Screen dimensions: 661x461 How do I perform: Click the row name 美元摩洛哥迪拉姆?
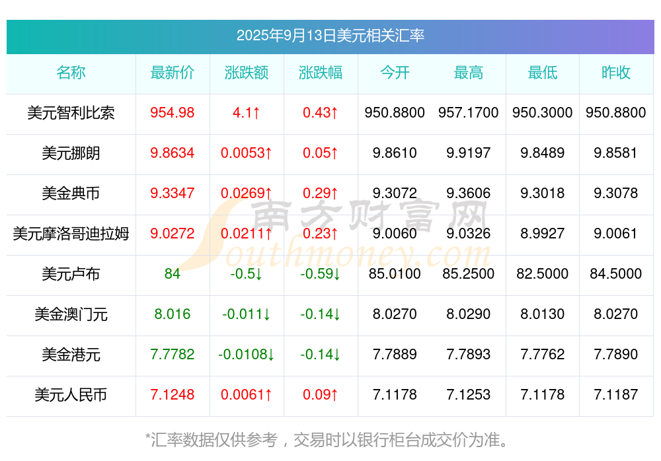(x=71, y=233)
